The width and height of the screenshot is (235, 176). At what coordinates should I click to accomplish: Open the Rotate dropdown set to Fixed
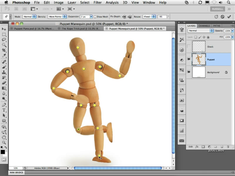click(149, 17)
